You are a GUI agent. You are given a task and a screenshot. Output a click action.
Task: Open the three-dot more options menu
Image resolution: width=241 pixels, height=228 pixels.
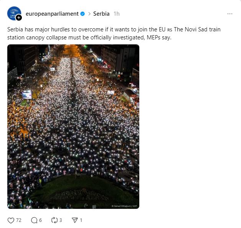[230, 14]
